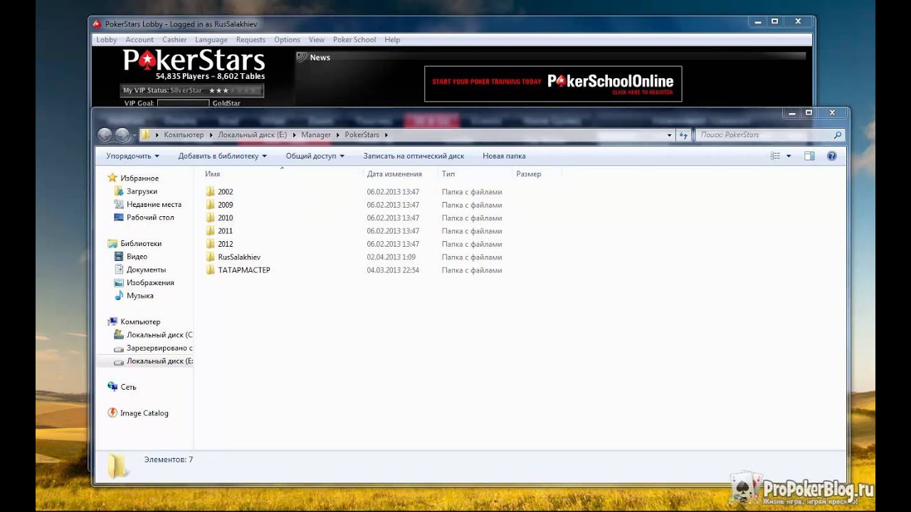Image resolution: width=911 pixels, height=512 pixels.
Task: Click the Видео library icon
Action: click(x=119, y=257)
